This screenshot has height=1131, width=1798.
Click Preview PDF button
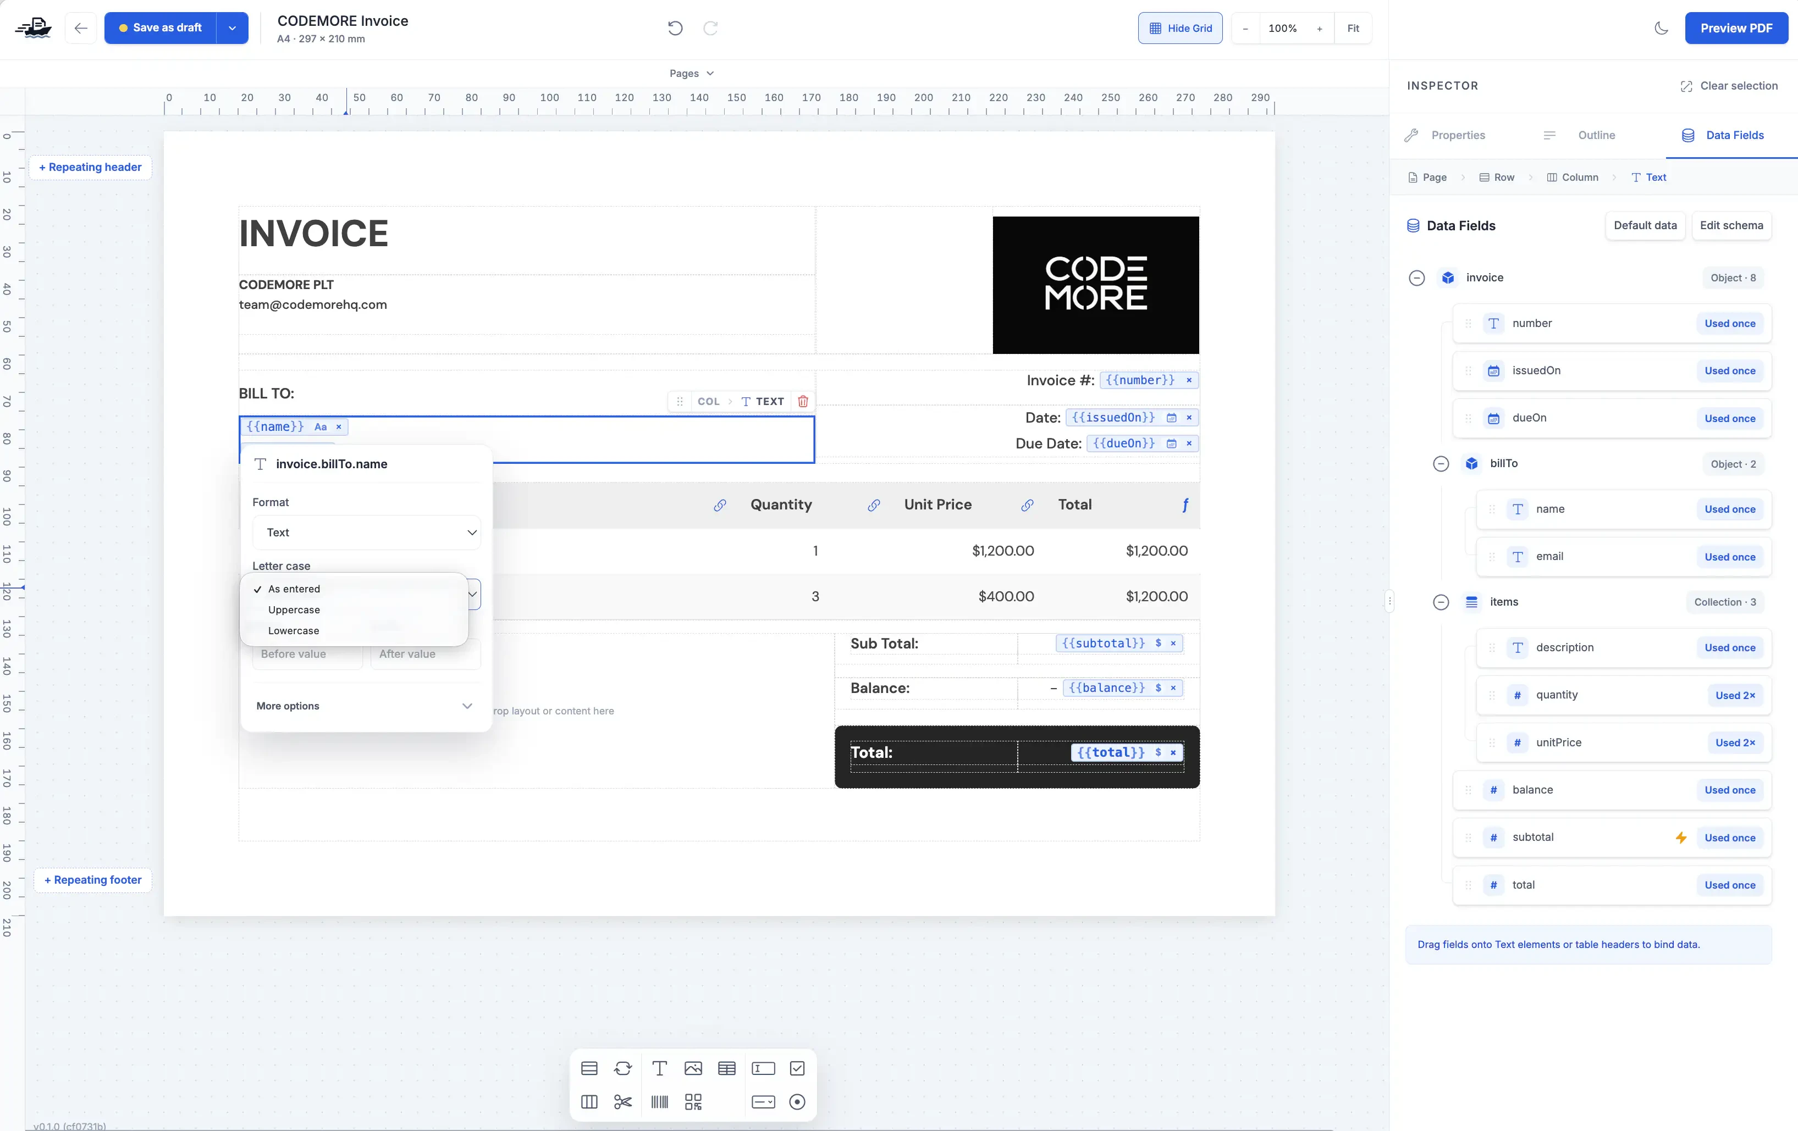tap(1736, 27)
